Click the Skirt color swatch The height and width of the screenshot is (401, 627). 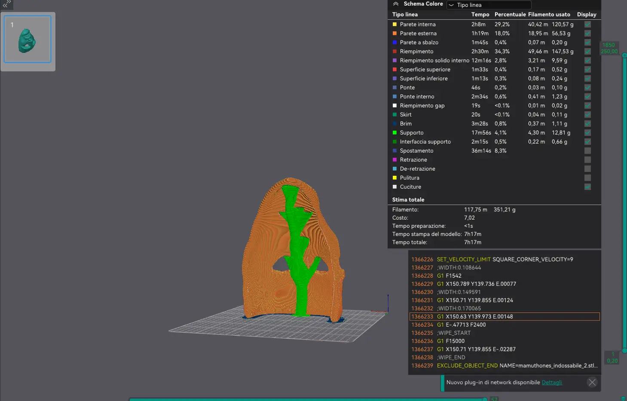pyautogui.click(x=395, y=115)
